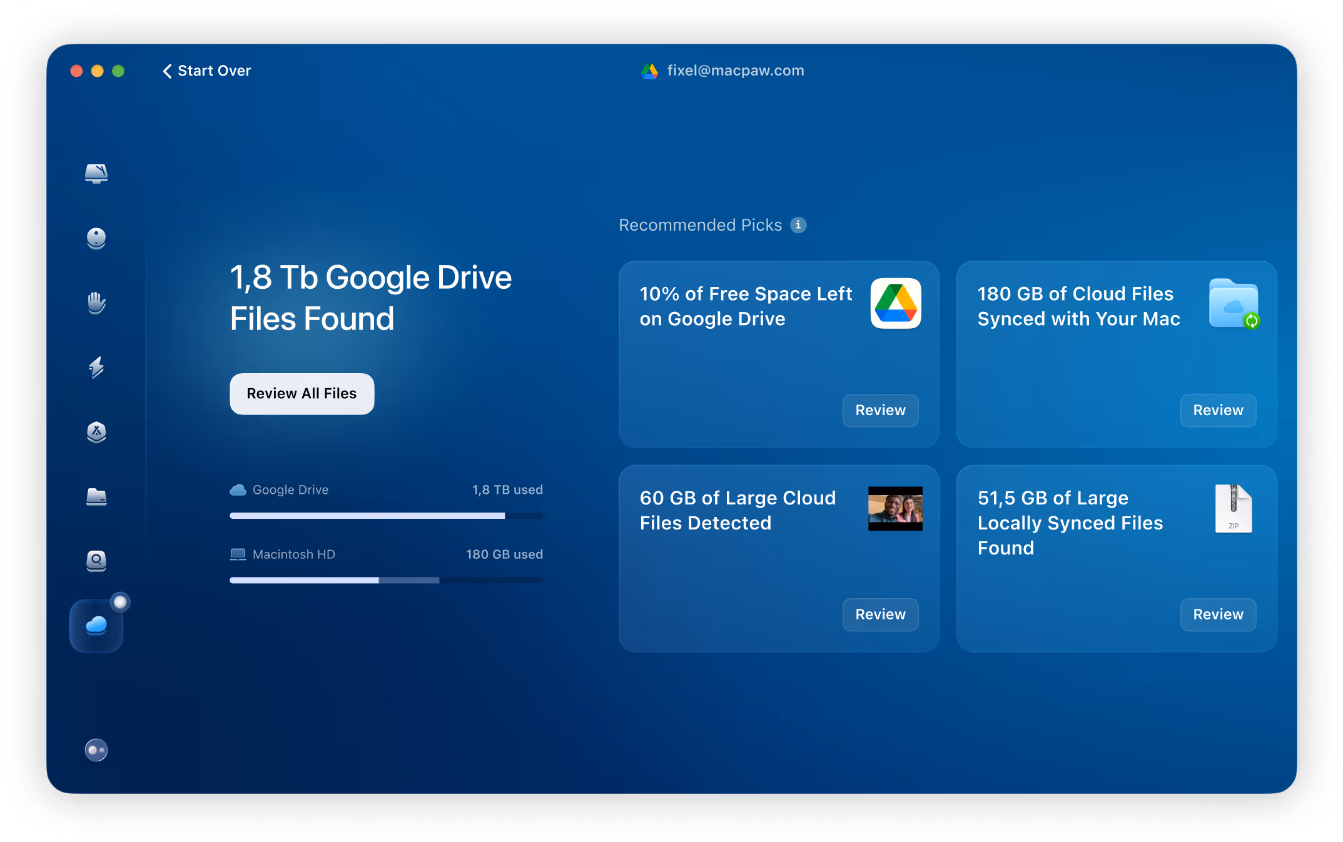Screen dimensions: 1343x842
Task: Review the 60 GB of Large Cloud Files card
Action: pyautogui.click(x=880, y=615)
